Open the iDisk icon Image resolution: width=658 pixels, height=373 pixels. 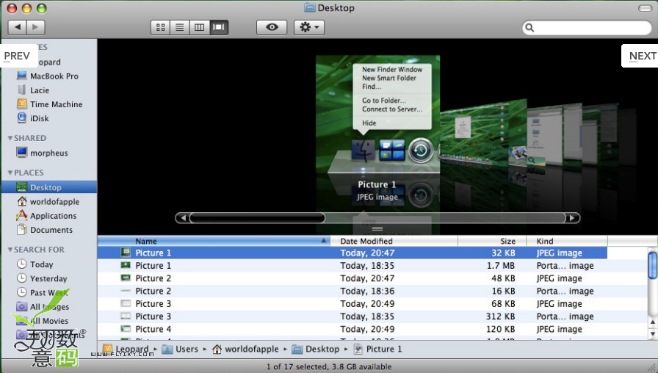tap(22, 118)
